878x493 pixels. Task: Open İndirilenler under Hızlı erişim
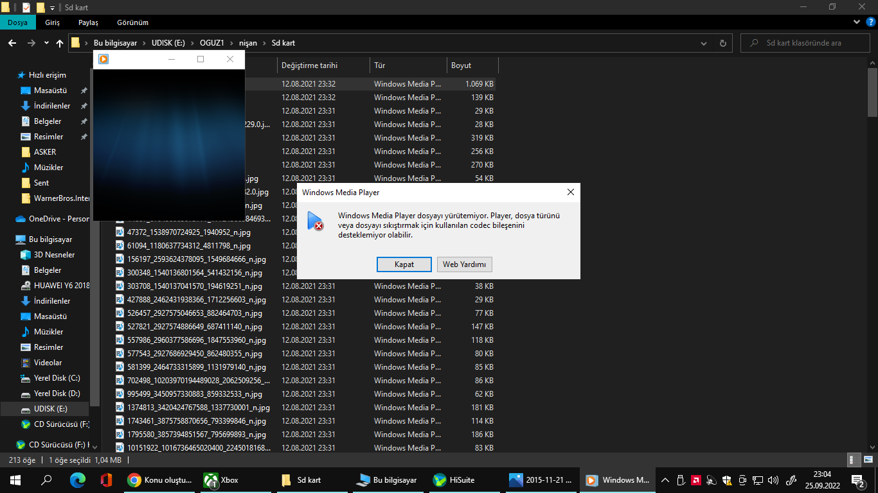point(52,106)
